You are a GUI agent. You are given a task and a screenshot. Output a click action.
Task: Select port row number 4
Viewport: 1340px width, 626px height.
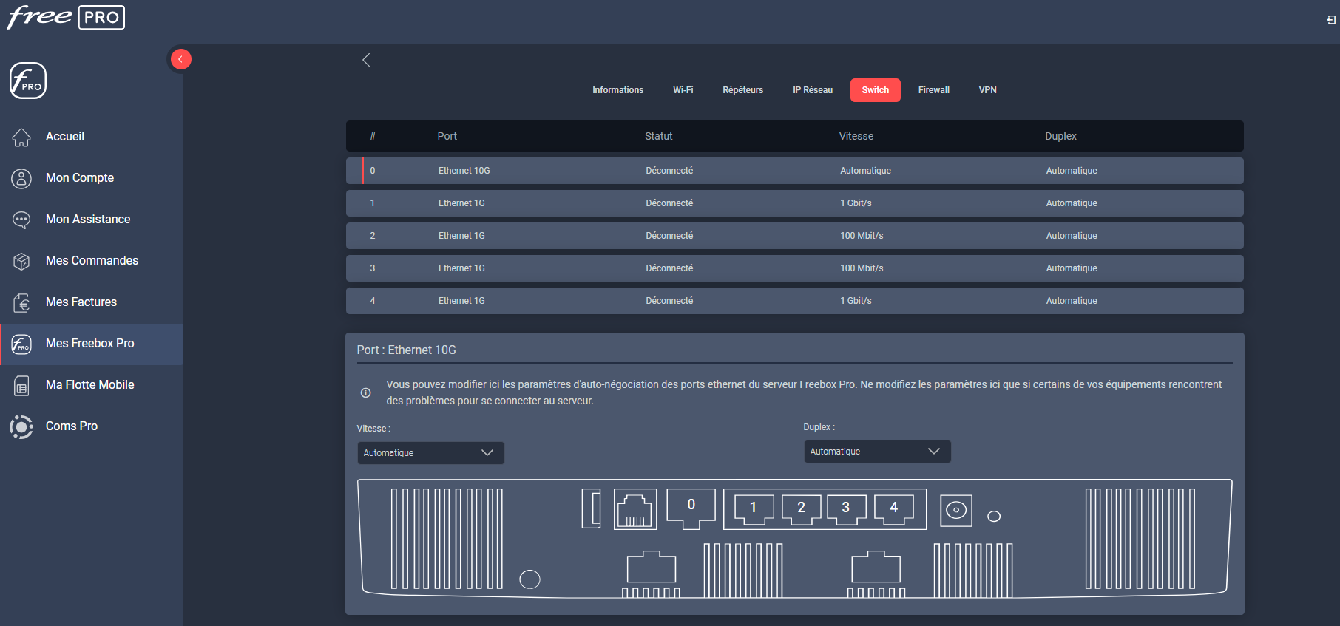[x=794, y=301]
